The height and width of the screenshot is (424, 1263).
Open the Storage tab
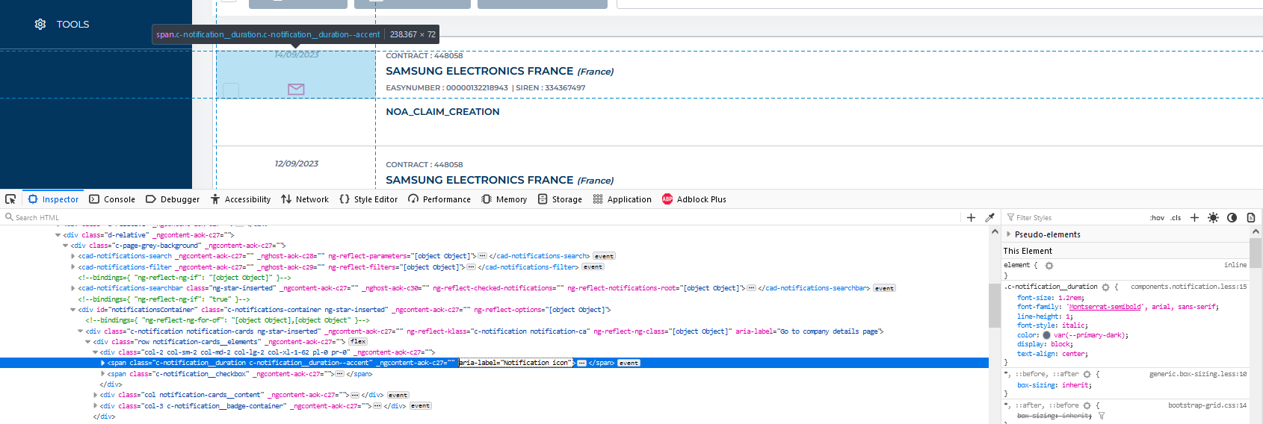pos(560,199)
